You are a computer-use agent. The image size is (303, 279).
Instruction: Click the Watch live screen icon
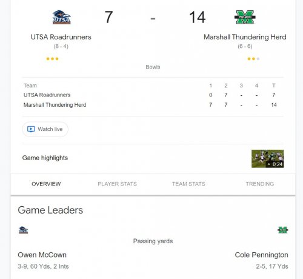coord(31,129)
